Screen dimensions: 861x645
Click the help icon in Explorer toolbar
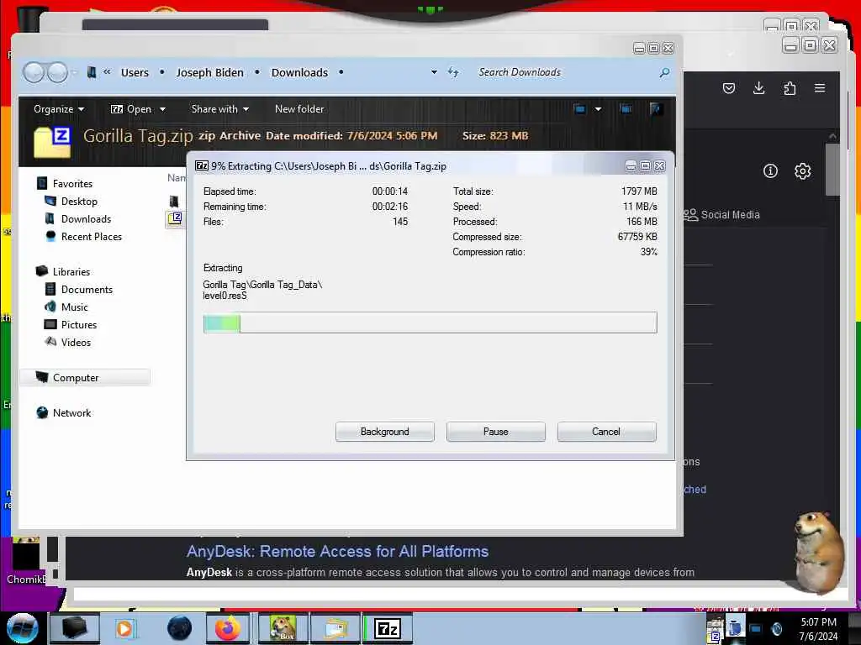[655, 108]
